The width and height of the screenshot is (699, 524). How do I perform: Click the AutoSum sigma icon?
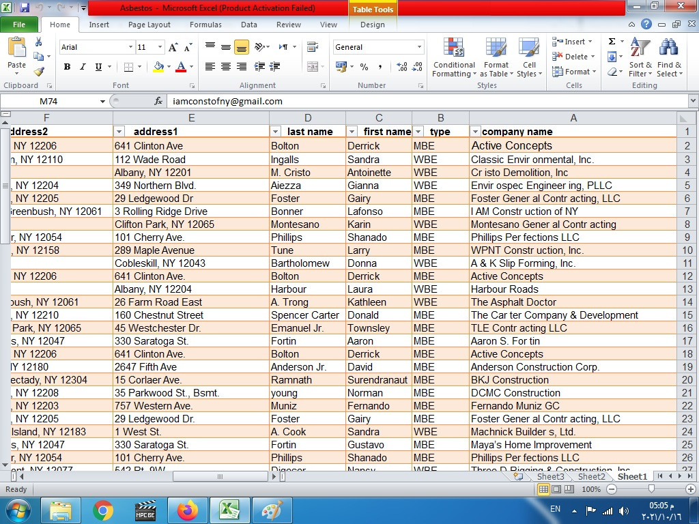pos(612,42)
